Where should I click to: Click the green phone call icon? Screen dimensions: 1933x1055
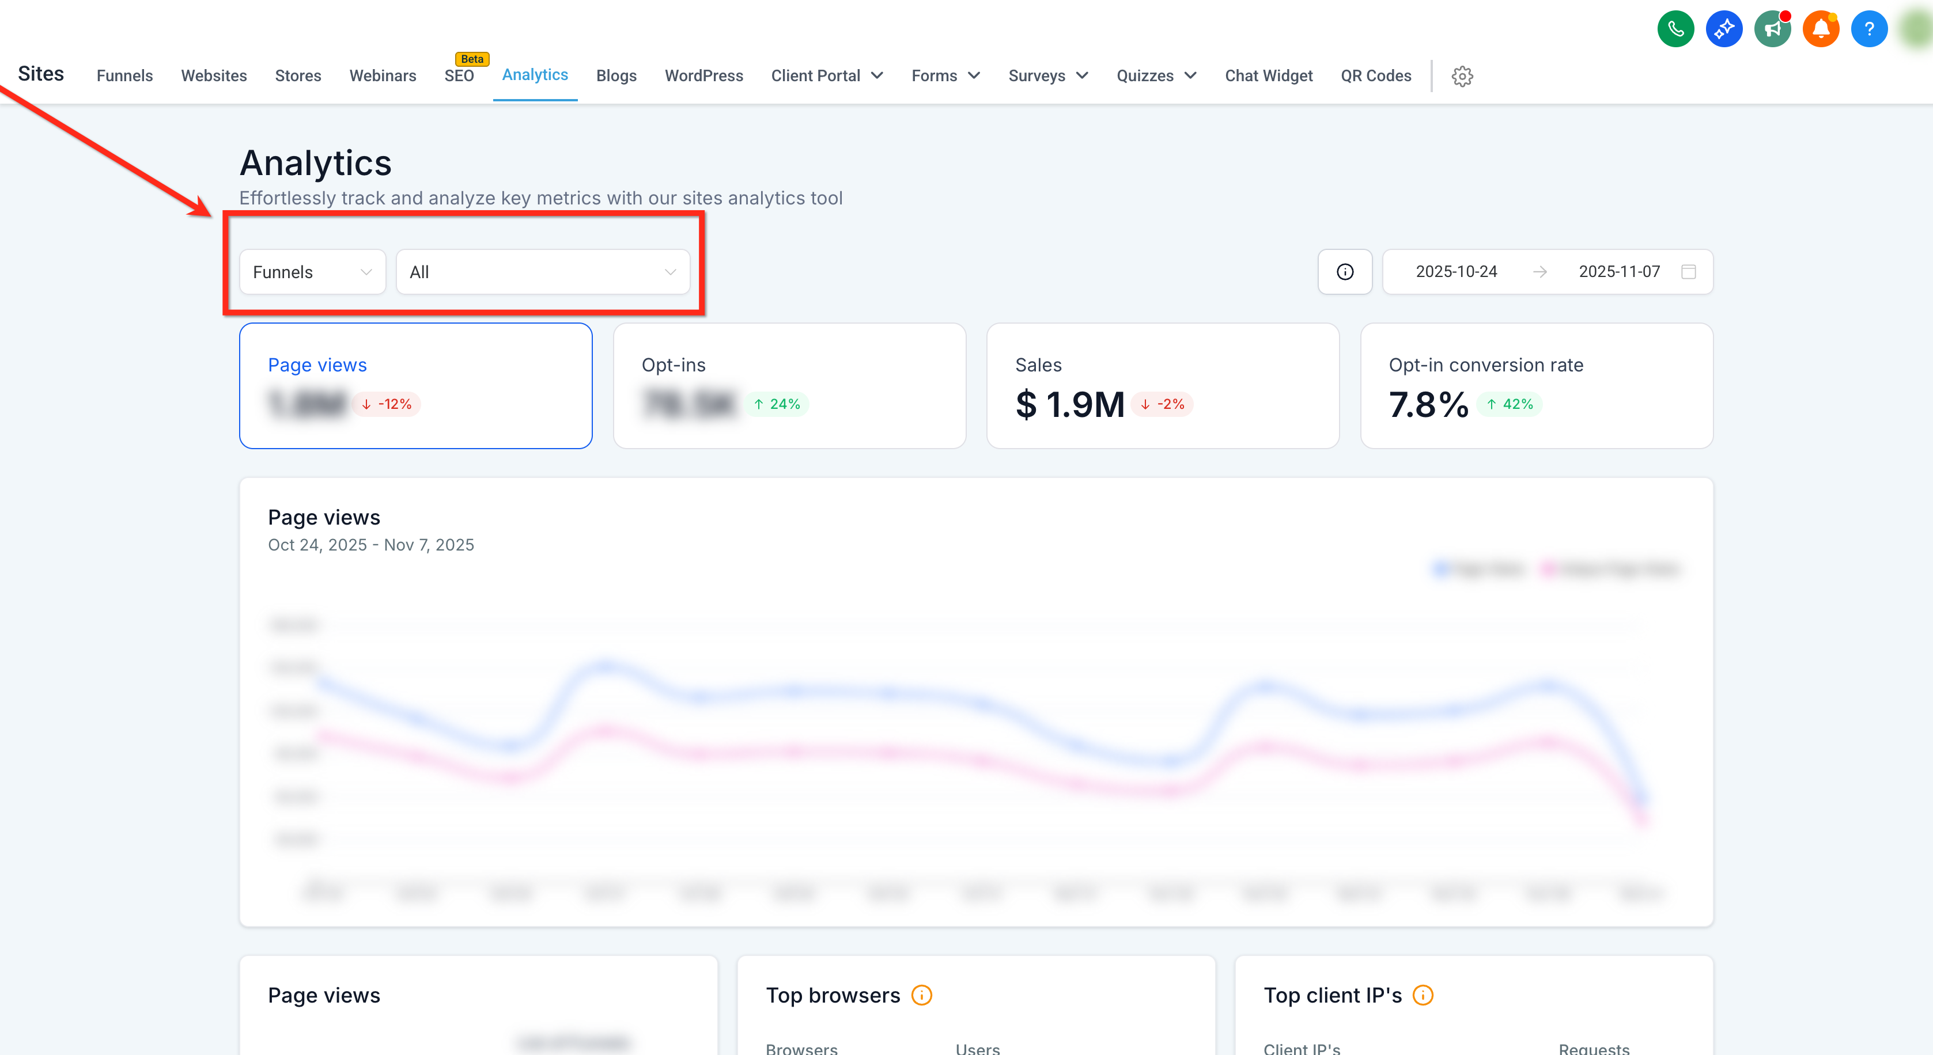1675,29
